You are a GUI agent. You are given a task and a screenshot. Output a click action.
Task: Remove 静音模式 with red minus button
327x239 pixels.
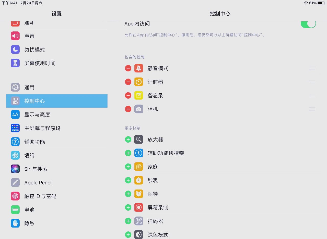[x=128, y=68]
